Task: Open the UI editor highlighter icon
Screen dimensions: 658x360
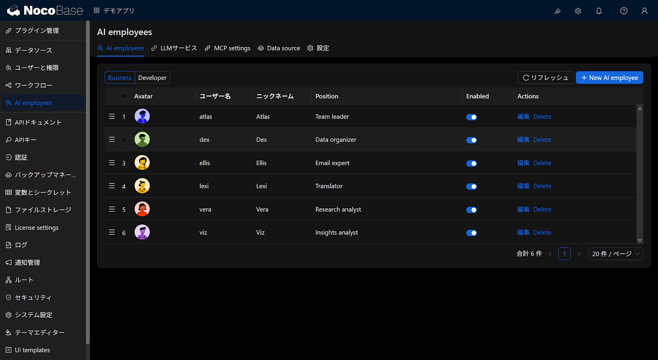Action: [x=557, y=11]
